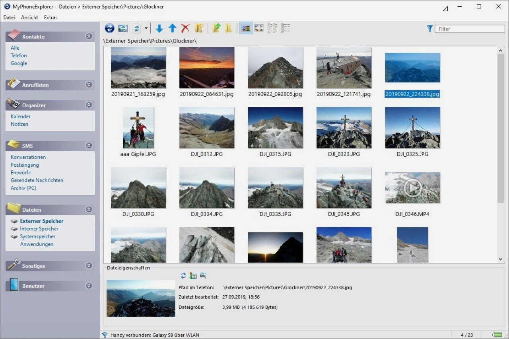Open Posteingang under SMS
The width and height of the screenshot is (509, 339).
click(25, 165)
